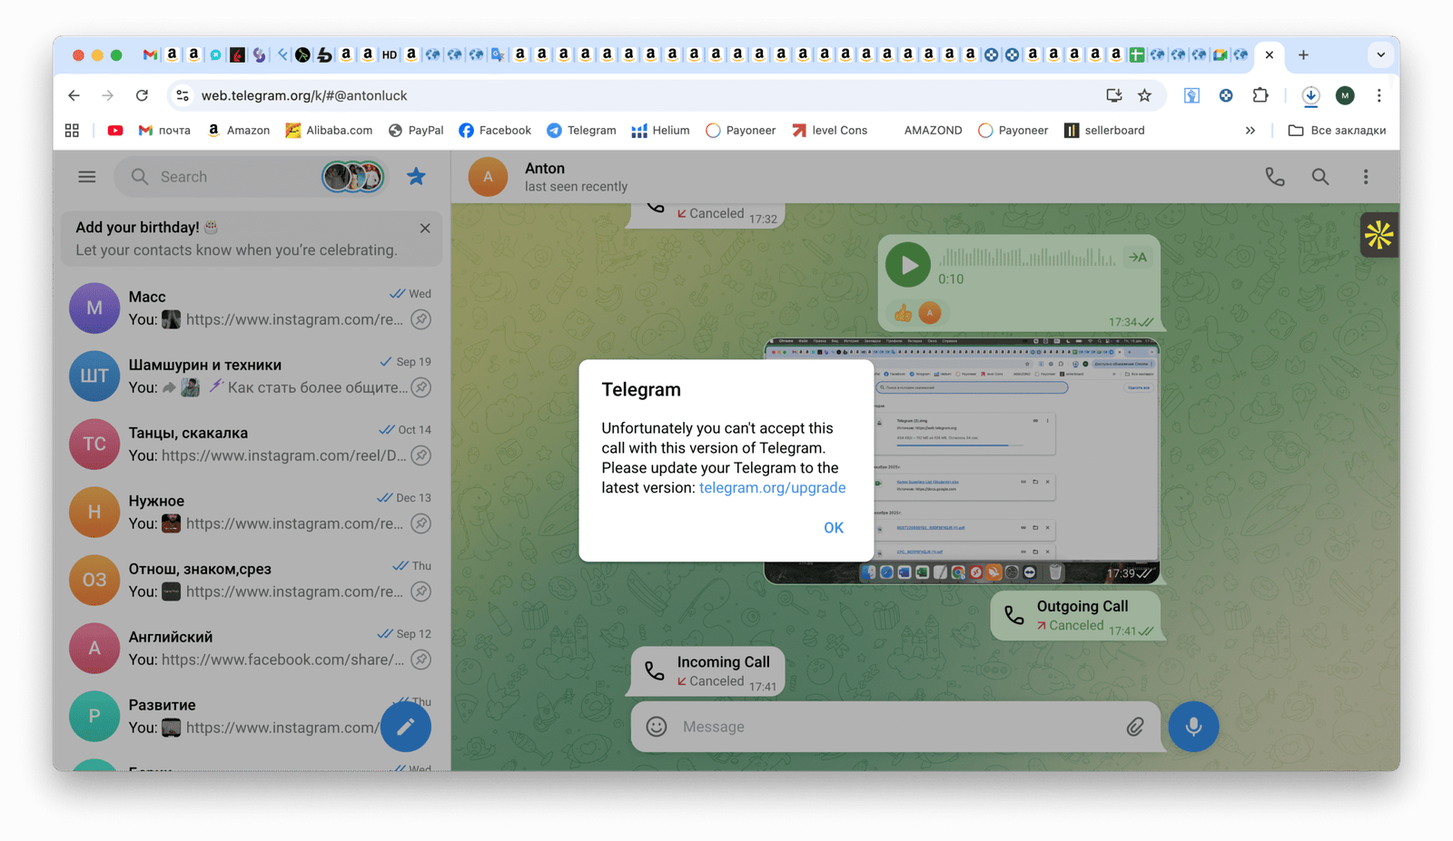Open the chat's three-dot more menu
This screenshot has width=1453, height=841.
pos(1365,177)
